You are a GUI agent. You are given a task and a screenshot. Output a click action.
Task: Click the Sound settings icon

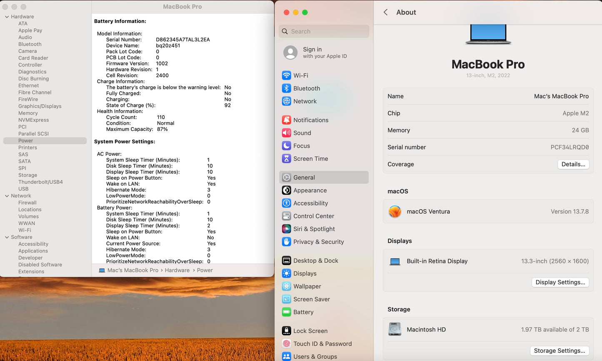click(286, 133)
